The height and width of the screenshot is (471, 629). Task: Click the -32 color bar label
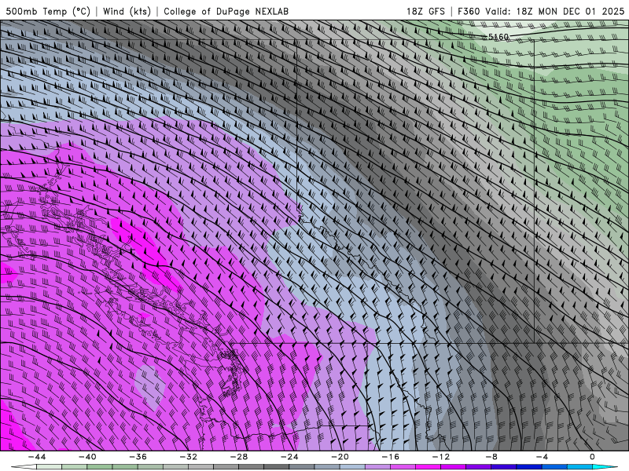(189, 457)
